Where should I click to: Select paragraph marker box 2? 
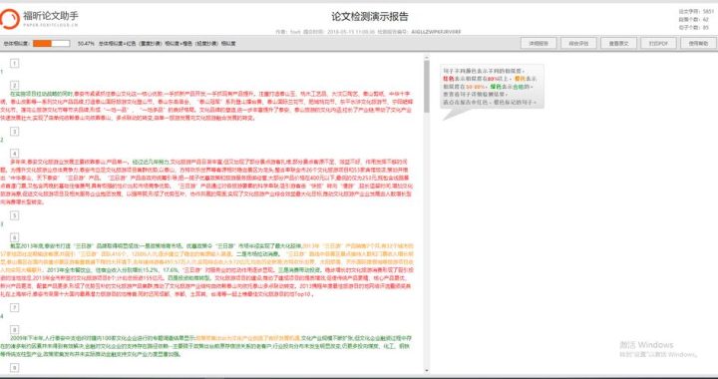(x=15, y=85)
